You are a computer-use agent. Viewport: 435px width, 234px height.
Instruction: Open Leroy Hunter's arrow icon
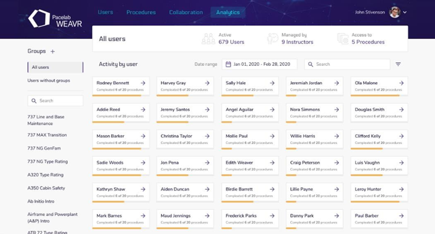point(402,190)
